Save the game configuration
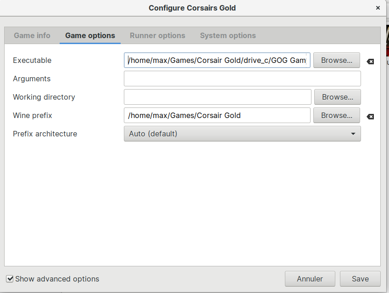The image size is (389, 293). [360, 279]
